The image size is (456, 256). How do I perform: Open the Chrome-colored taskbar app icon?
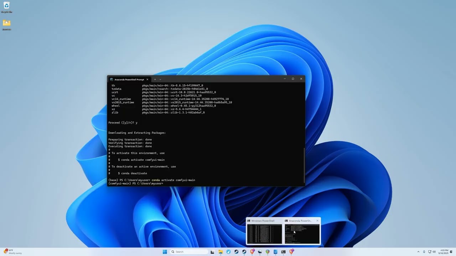point(268,252)
